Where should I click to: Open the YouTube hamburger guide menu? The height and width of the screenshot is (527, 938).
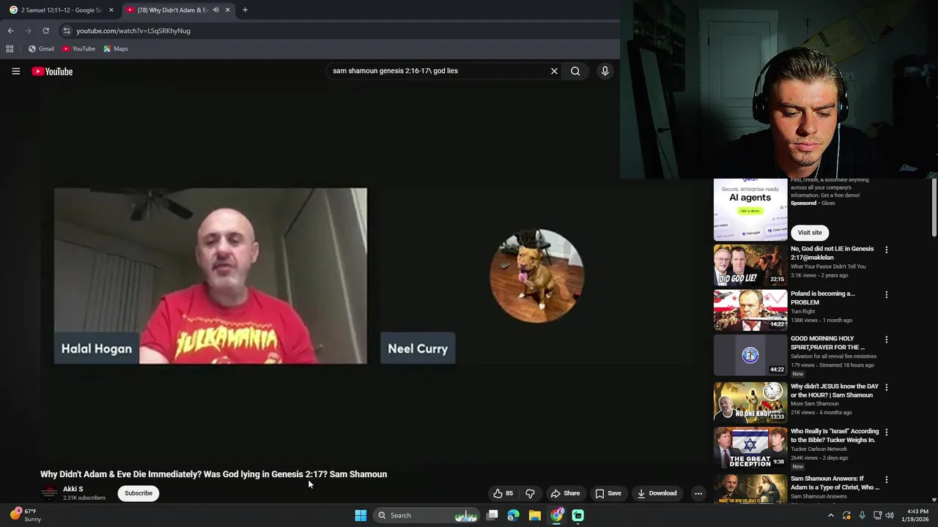pyautogui.click(x=15, y=71)
